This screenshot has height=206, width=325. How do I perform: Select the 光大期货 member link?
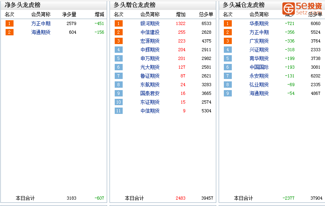coord(150,67)
